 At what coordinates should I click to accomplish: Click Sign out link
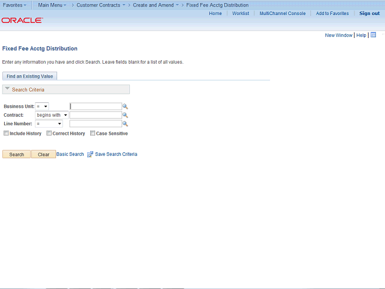coord(369,13)
